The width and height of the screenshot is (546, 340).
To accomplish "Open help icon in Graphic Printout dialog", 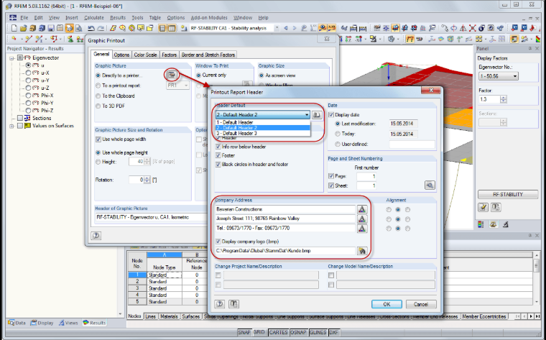I will click(96, 236).
